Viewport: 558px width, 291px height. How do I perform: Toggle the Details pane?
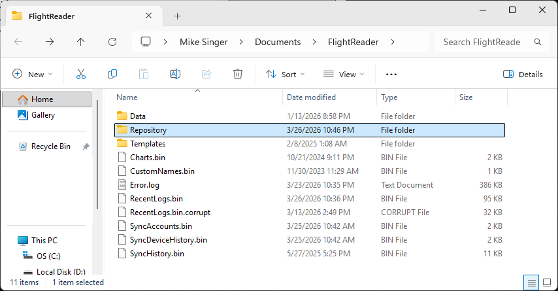[523, 75]
